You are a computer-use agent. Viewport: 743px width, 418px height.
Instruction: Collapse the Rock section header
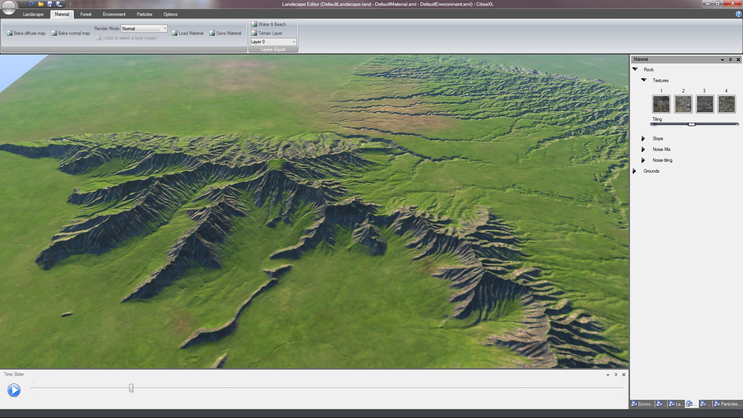click(x=635, y=69)
